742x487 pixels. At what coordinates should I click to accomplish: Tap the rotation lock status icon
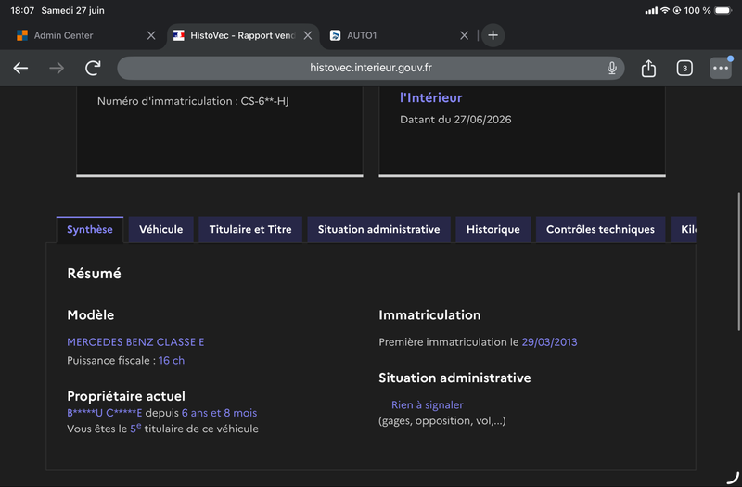pos(677,10)
